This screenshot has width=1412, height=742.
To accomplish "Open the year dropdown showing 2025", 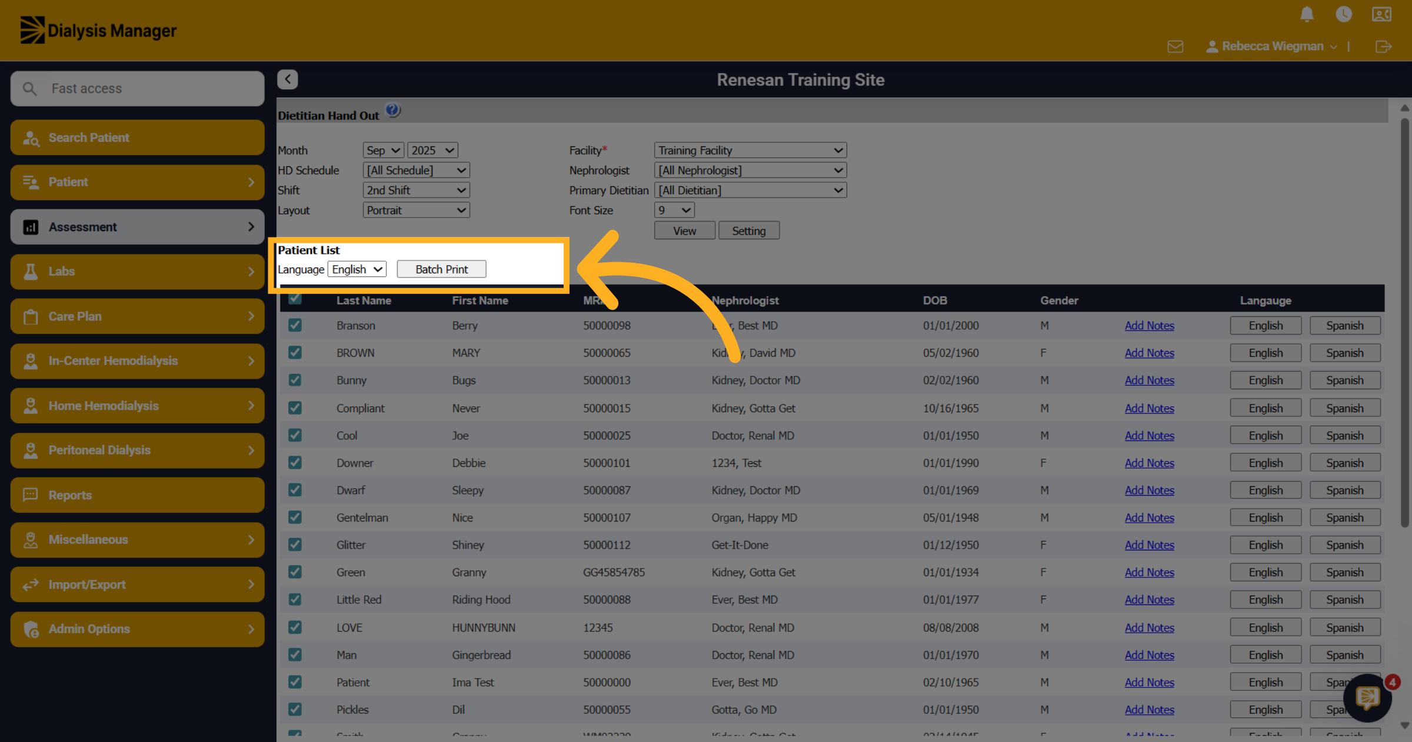I will [x=432, y=151].
